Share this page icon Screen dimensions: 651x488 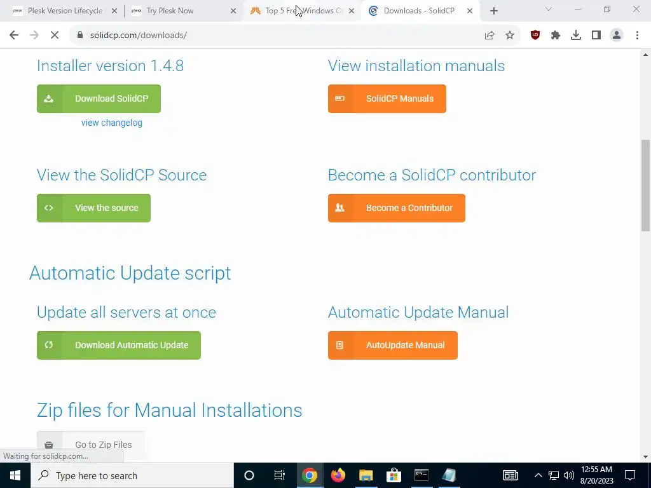(490, 36)
